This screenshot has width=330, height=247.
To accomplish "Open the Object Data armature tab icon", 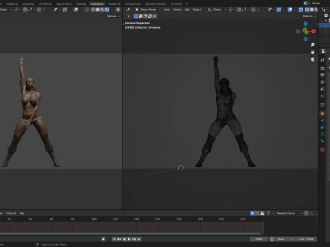I will pyautogui.click(x=322, y=134).
